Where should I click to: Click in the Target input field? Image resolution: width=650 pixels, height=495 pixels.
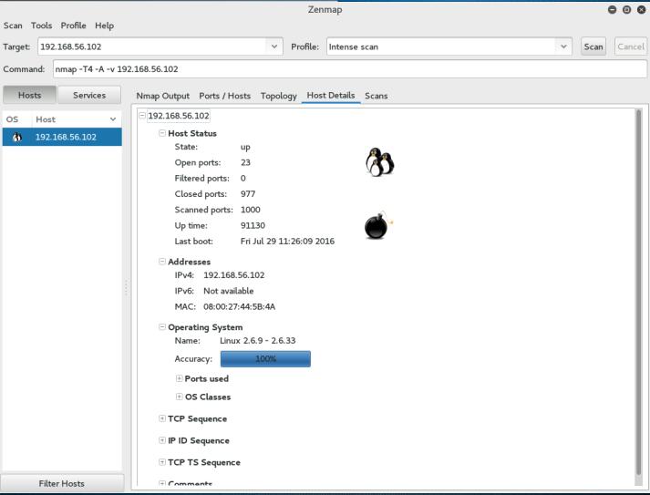click(x=152, y=46)
